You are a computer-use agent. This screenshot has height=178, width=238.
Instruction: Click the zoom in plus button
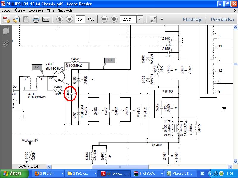point(114,19)
